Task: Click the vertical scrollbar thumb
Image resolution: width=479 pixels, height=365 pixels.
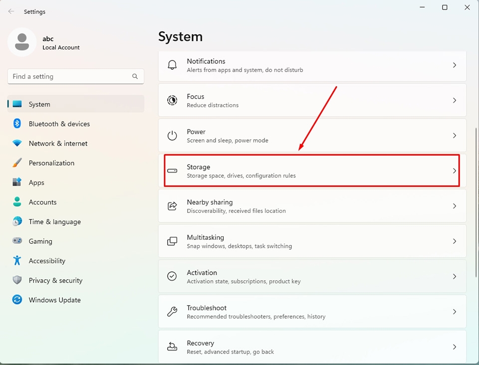Action: point(476,202)
